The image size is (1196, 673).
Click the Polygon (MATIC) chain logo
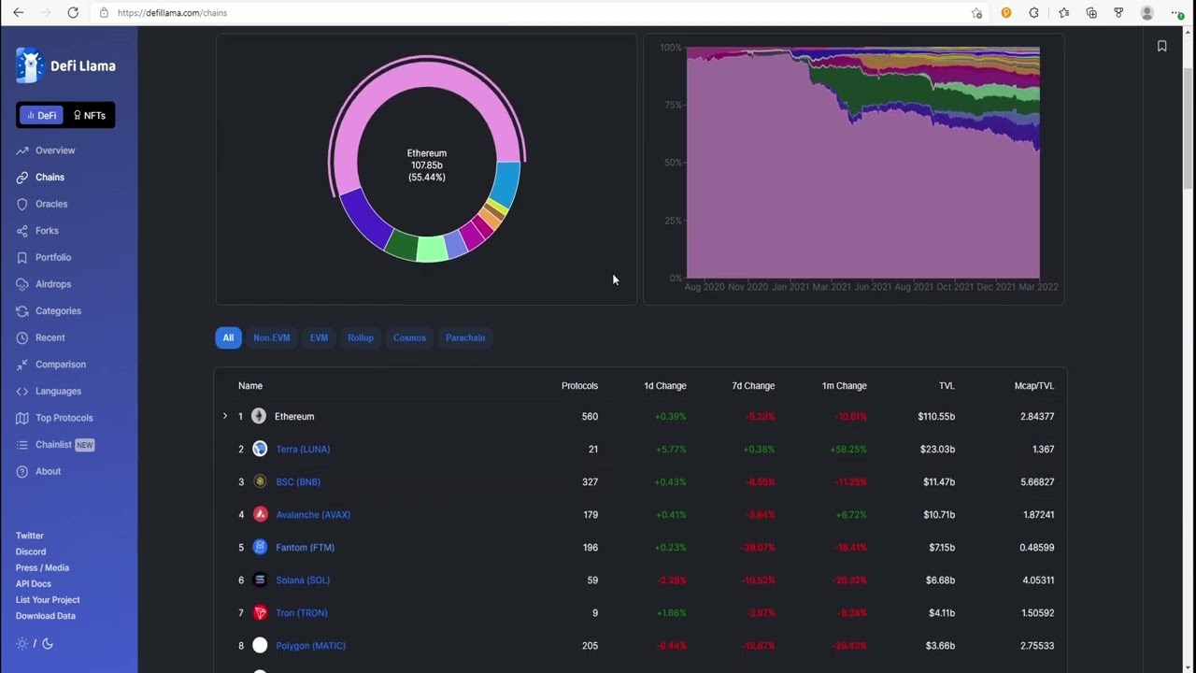click(x=260, y=645)
